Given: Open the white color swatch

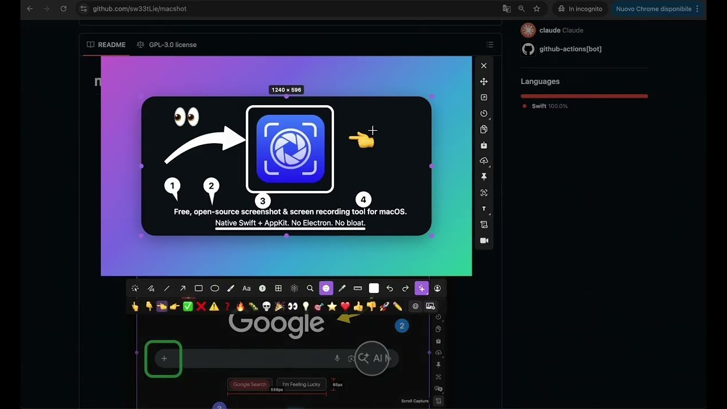Looking at the screenshot, I should click(x=374, y=288).
